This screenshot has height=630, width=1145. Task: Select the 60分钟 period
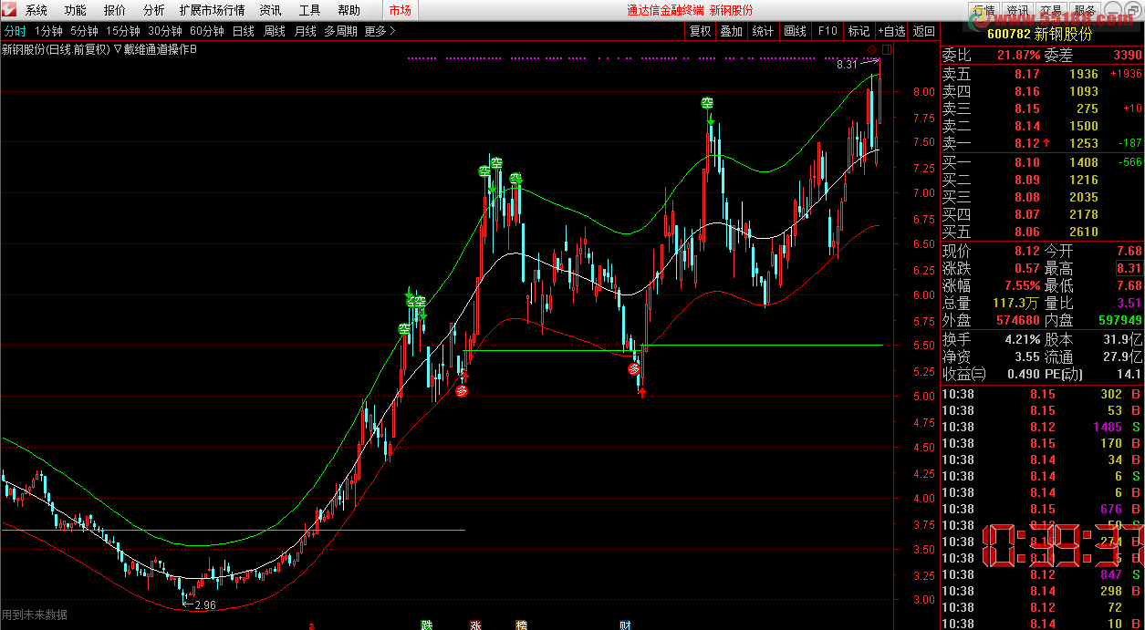click(x=207, y=31)
